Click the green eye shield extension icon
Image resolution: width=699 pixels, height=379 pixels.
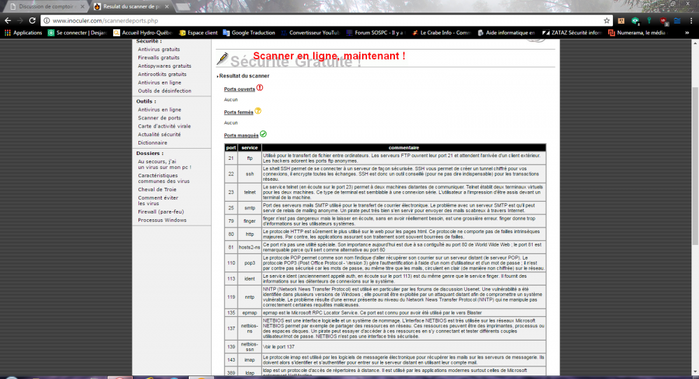click(x=635, y=20)
